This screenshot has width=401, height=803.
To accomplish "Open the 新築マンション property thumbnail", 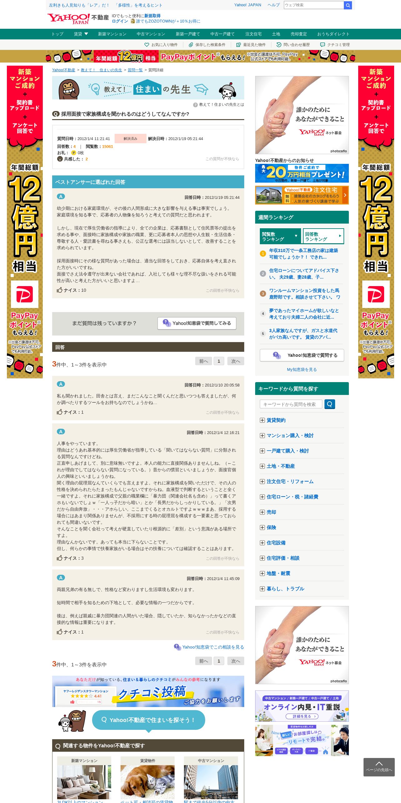I will pos(84,782).
